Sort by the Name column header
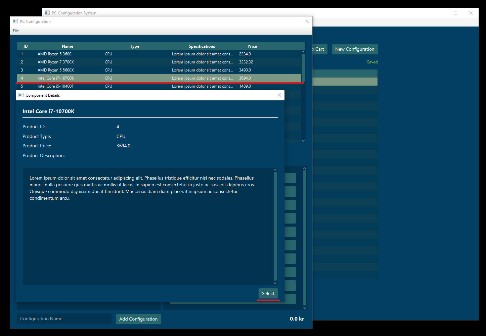Image resolution: width=486 pixels, height=336 pixels. click(x=68, y=46)
